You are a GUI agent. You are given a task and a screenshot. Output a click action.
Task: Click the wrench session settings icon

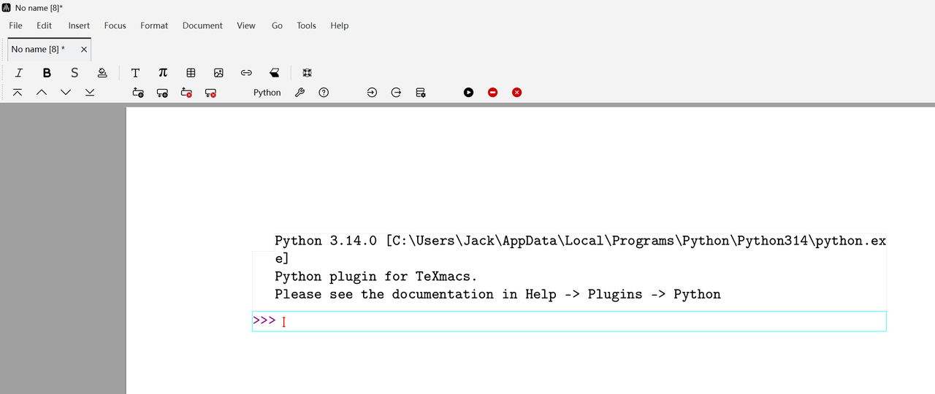coord(299,93)
